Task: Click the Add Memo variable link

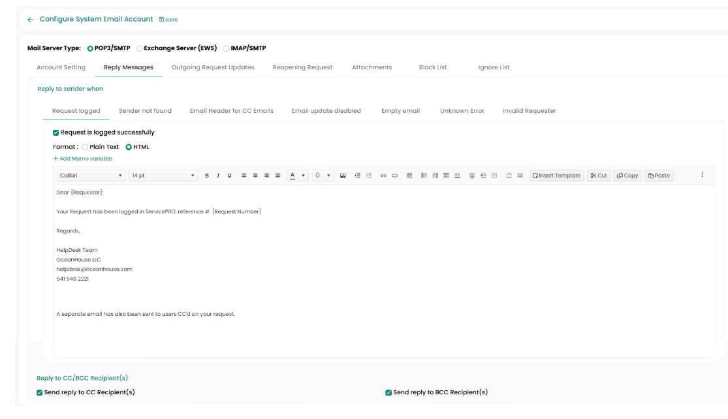Action: click(x=82, y=159)
